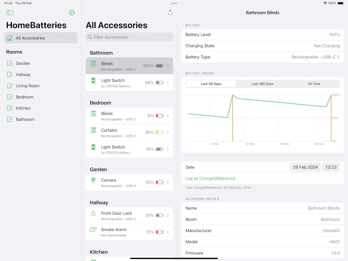Open the Battery Type dropdown

tap(315, 57)
